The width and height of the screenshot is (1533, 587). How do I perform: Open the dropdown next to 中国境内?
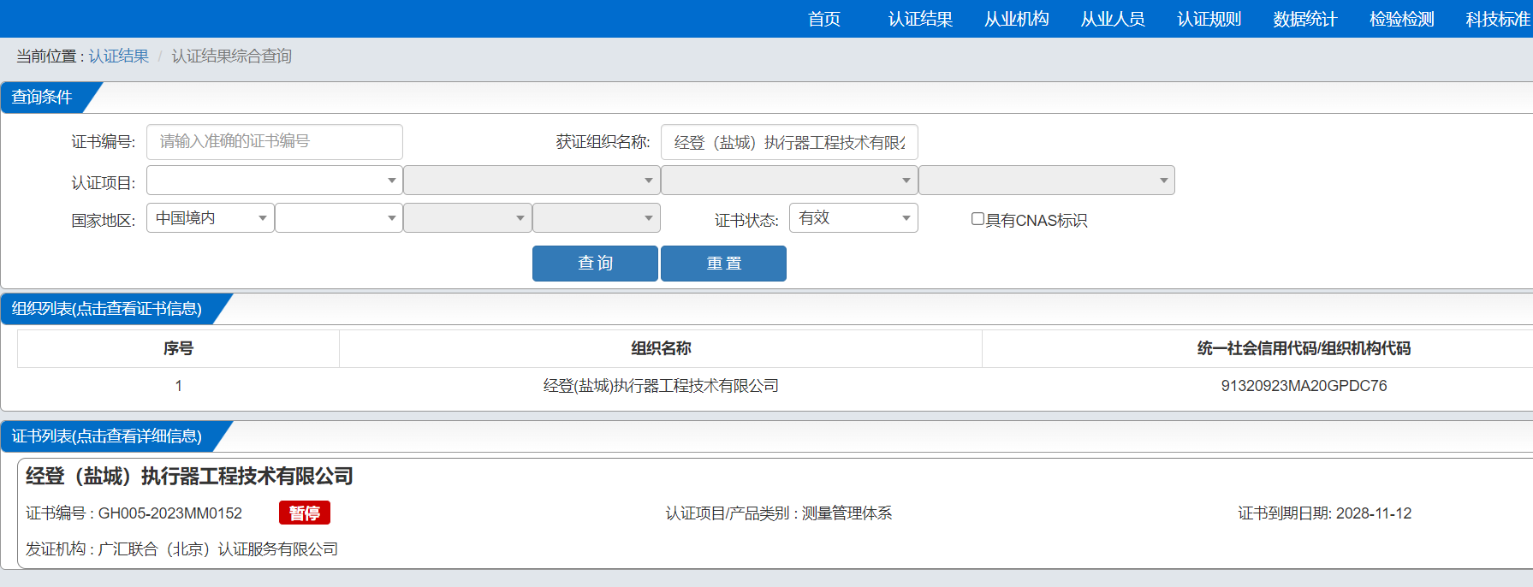click(339, 218)
